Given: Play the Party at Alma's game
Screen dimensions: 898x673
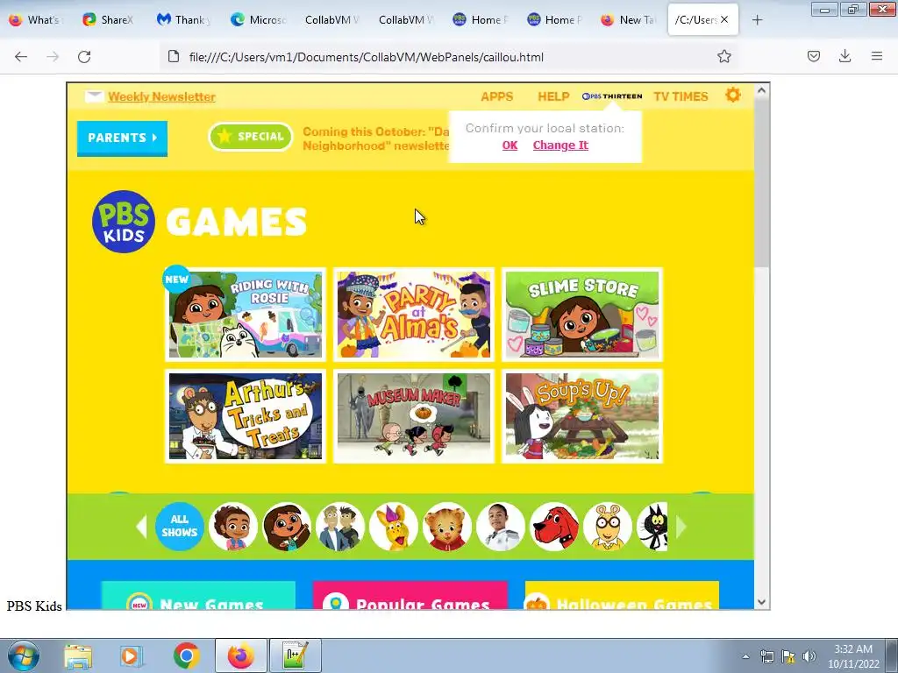Looking at the screenshot, I should coord(414,315).
